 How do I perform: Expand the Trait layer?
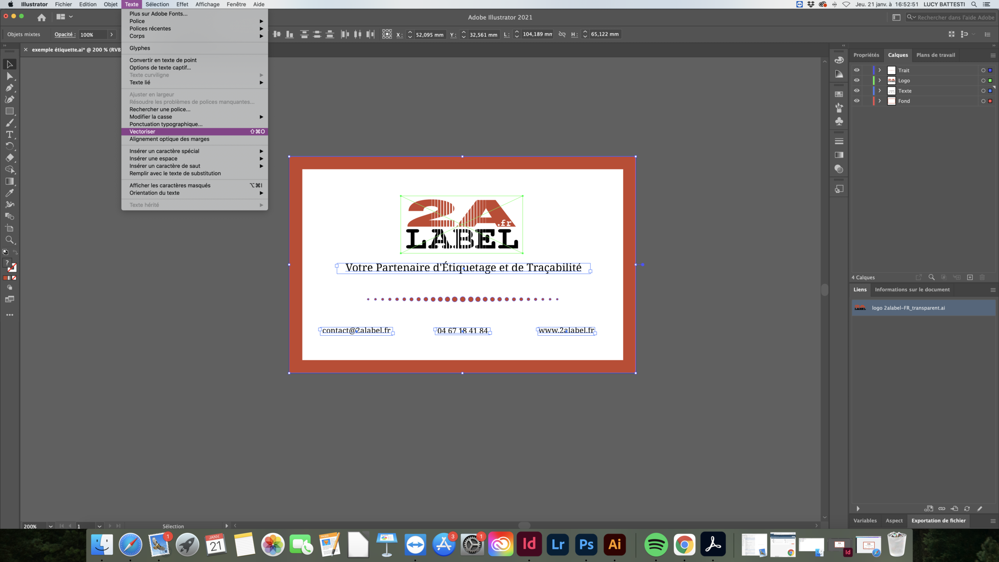(880, 70)
